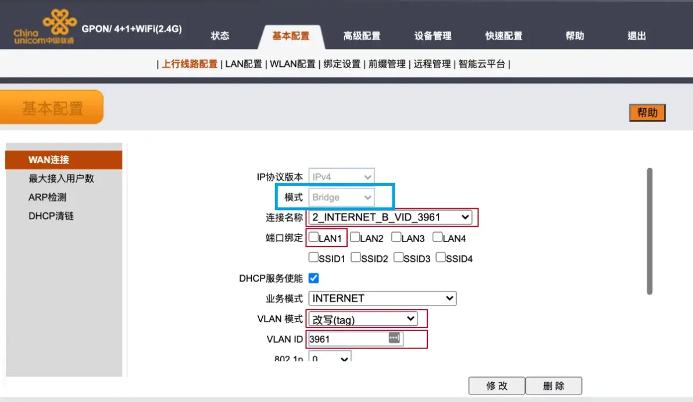Click the orange 帮助 button
Image resolution: width=693 pixels, height=402 pixels.
point(647,113)
